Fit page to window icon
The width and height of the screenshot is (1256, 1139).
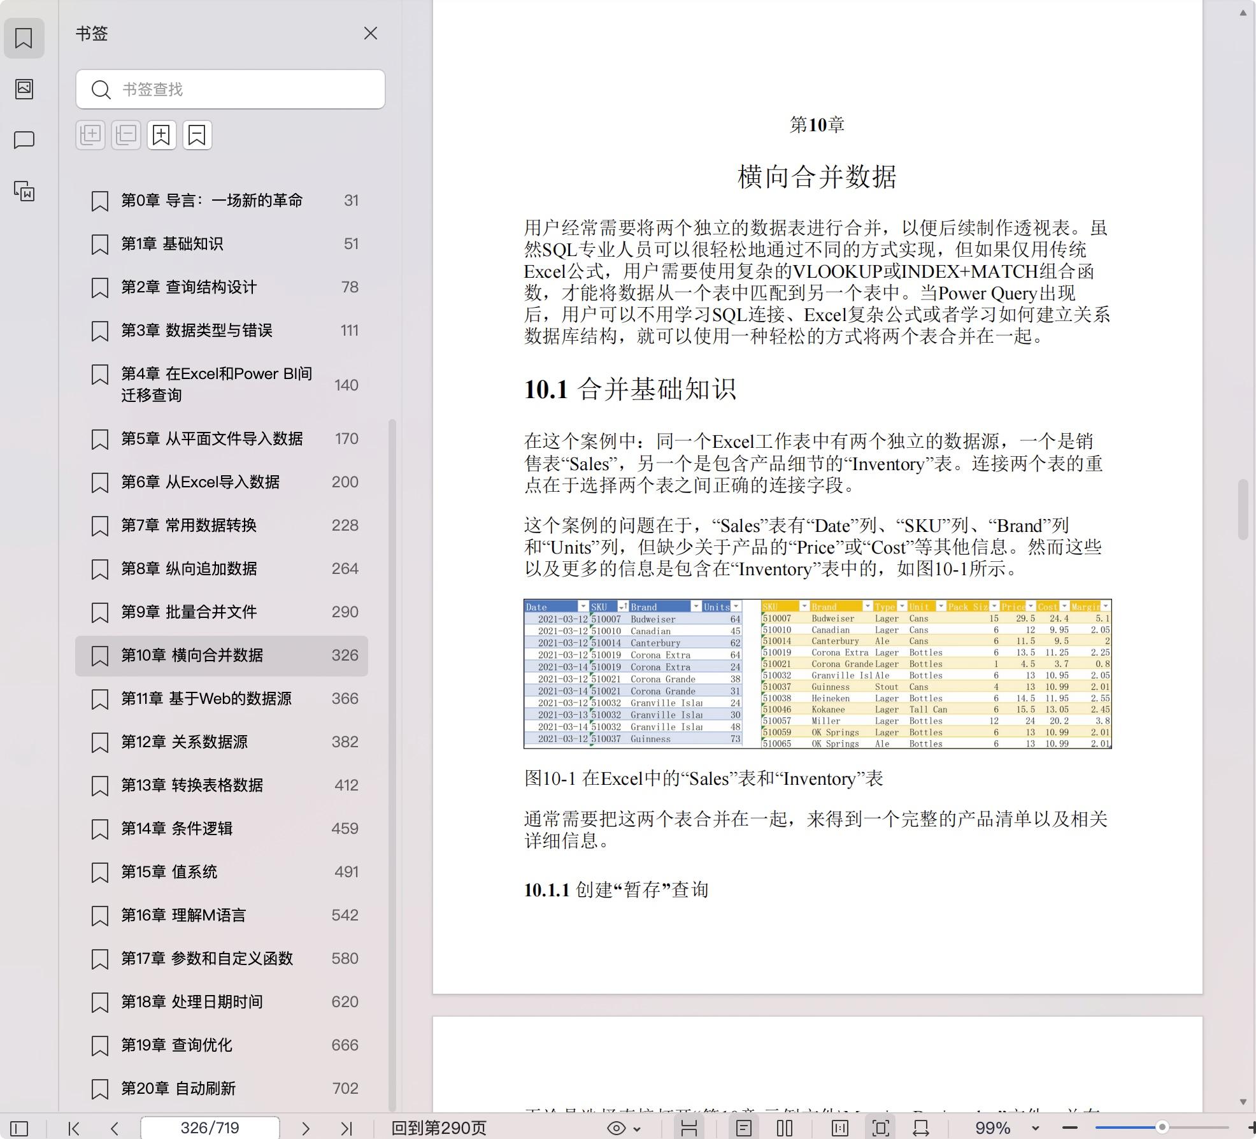[x=881, y=1128]
